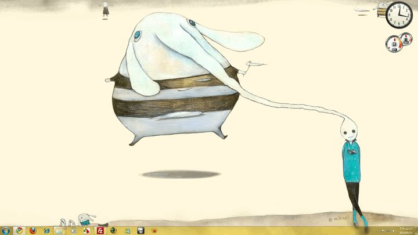This screenshot has height=235, width=418.
Task: Open the volume speaker control
Action: [394, 231]
